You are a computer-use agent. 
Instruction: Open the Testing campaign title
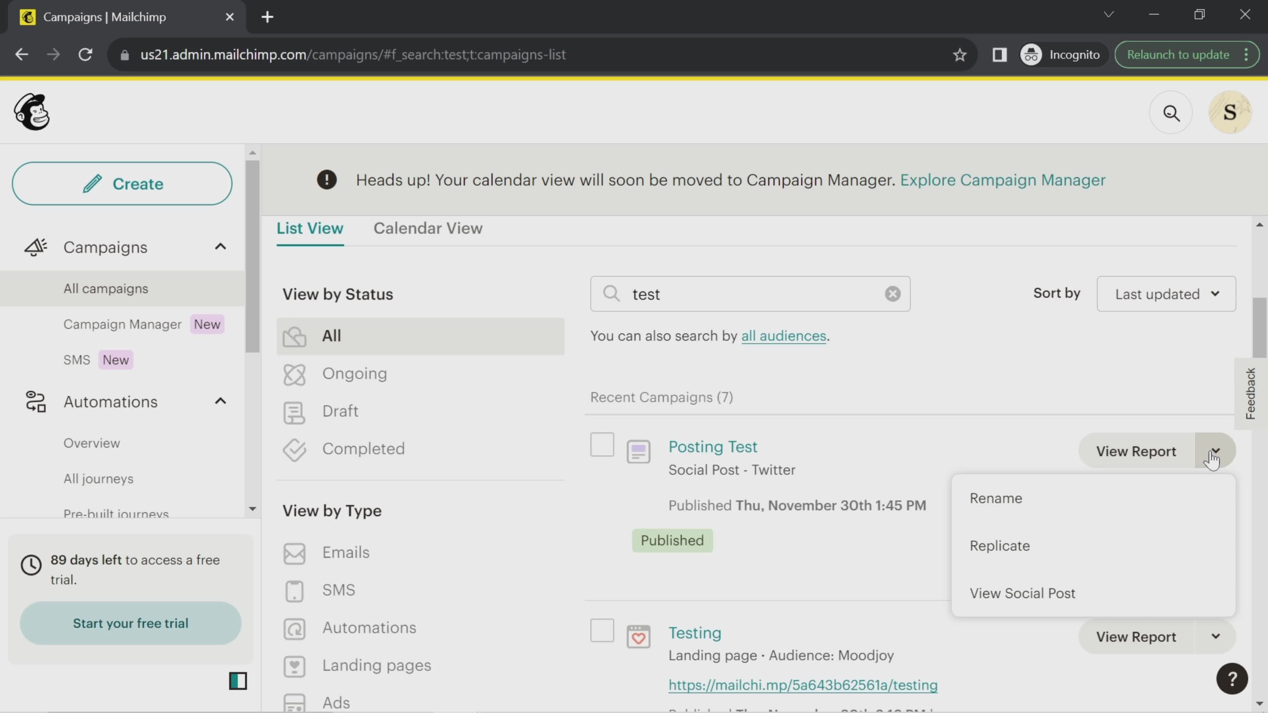(x=694, y=633)
